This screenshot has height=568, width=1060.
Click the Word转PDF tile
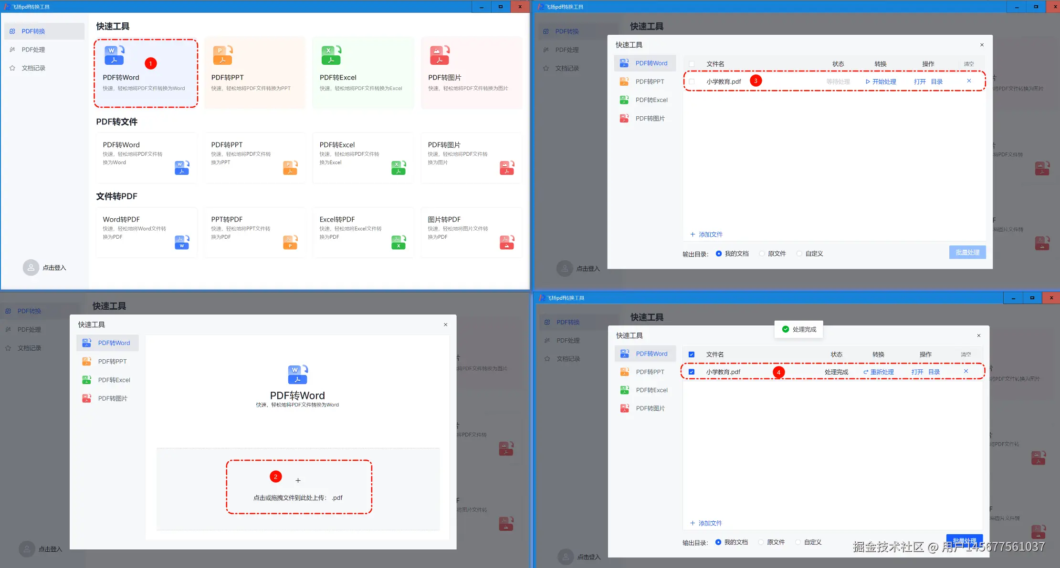coord(146,233)
